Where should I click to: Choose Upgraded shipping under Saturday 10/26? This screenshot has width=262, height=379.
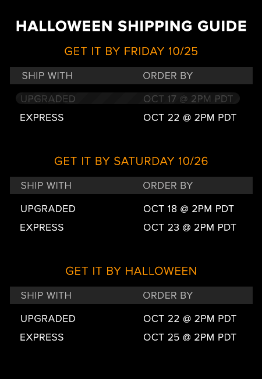click(48, 209)
